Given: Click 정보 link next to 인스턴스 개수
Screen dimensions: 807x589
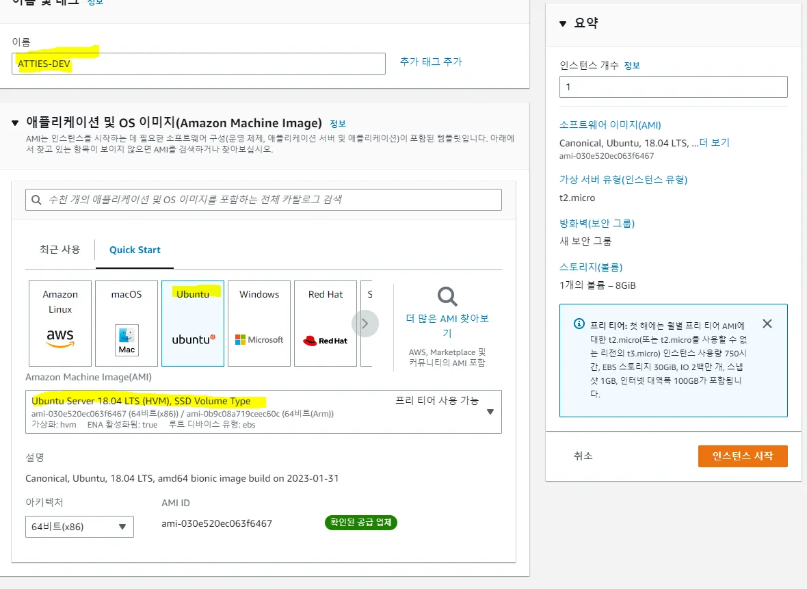Looking at the screenshot, I should tap(632, 66).
